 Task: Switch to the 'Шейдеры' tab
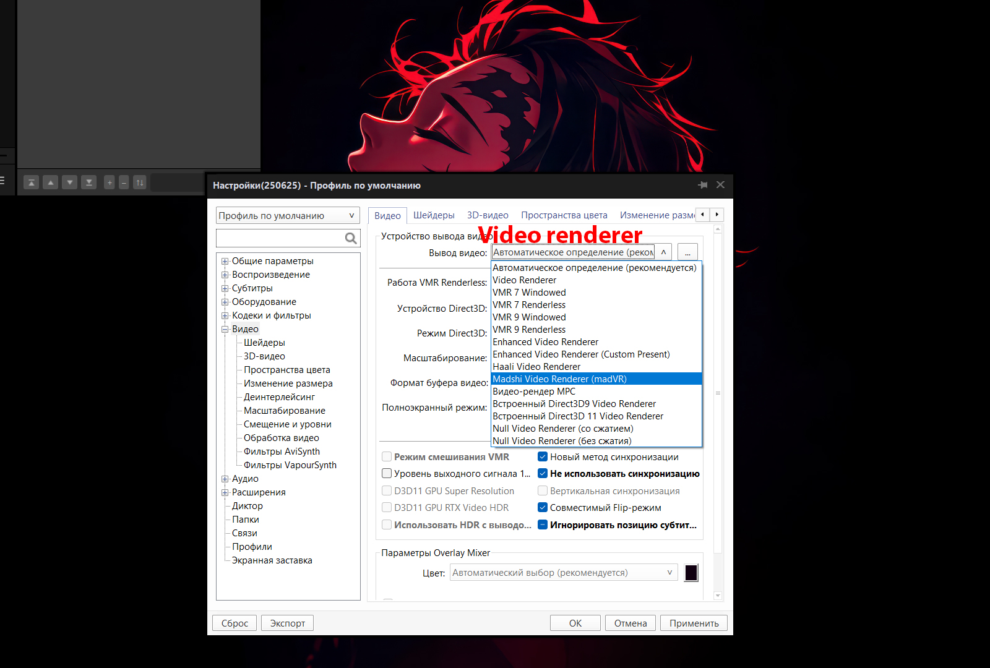click(434, 215)
